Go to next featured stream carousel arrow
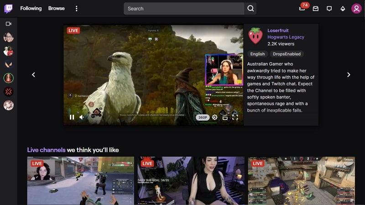 (349, 75)
